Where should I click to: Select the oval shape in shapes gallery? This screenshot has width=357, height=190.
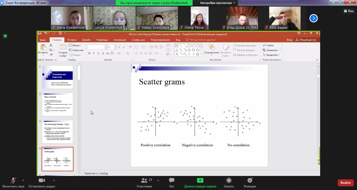pyautogui.click(x=193, y=46)
